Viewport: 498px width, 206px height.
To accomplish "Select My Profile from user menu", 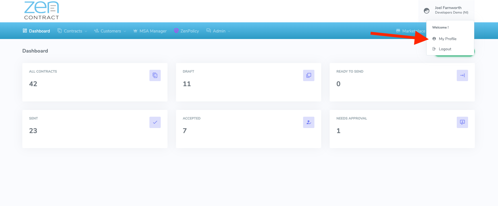I will click(x=447, y=39).
